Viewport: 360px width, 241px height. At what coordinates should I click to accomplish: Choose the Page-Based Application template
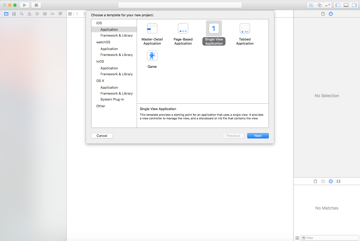(183, 34)
